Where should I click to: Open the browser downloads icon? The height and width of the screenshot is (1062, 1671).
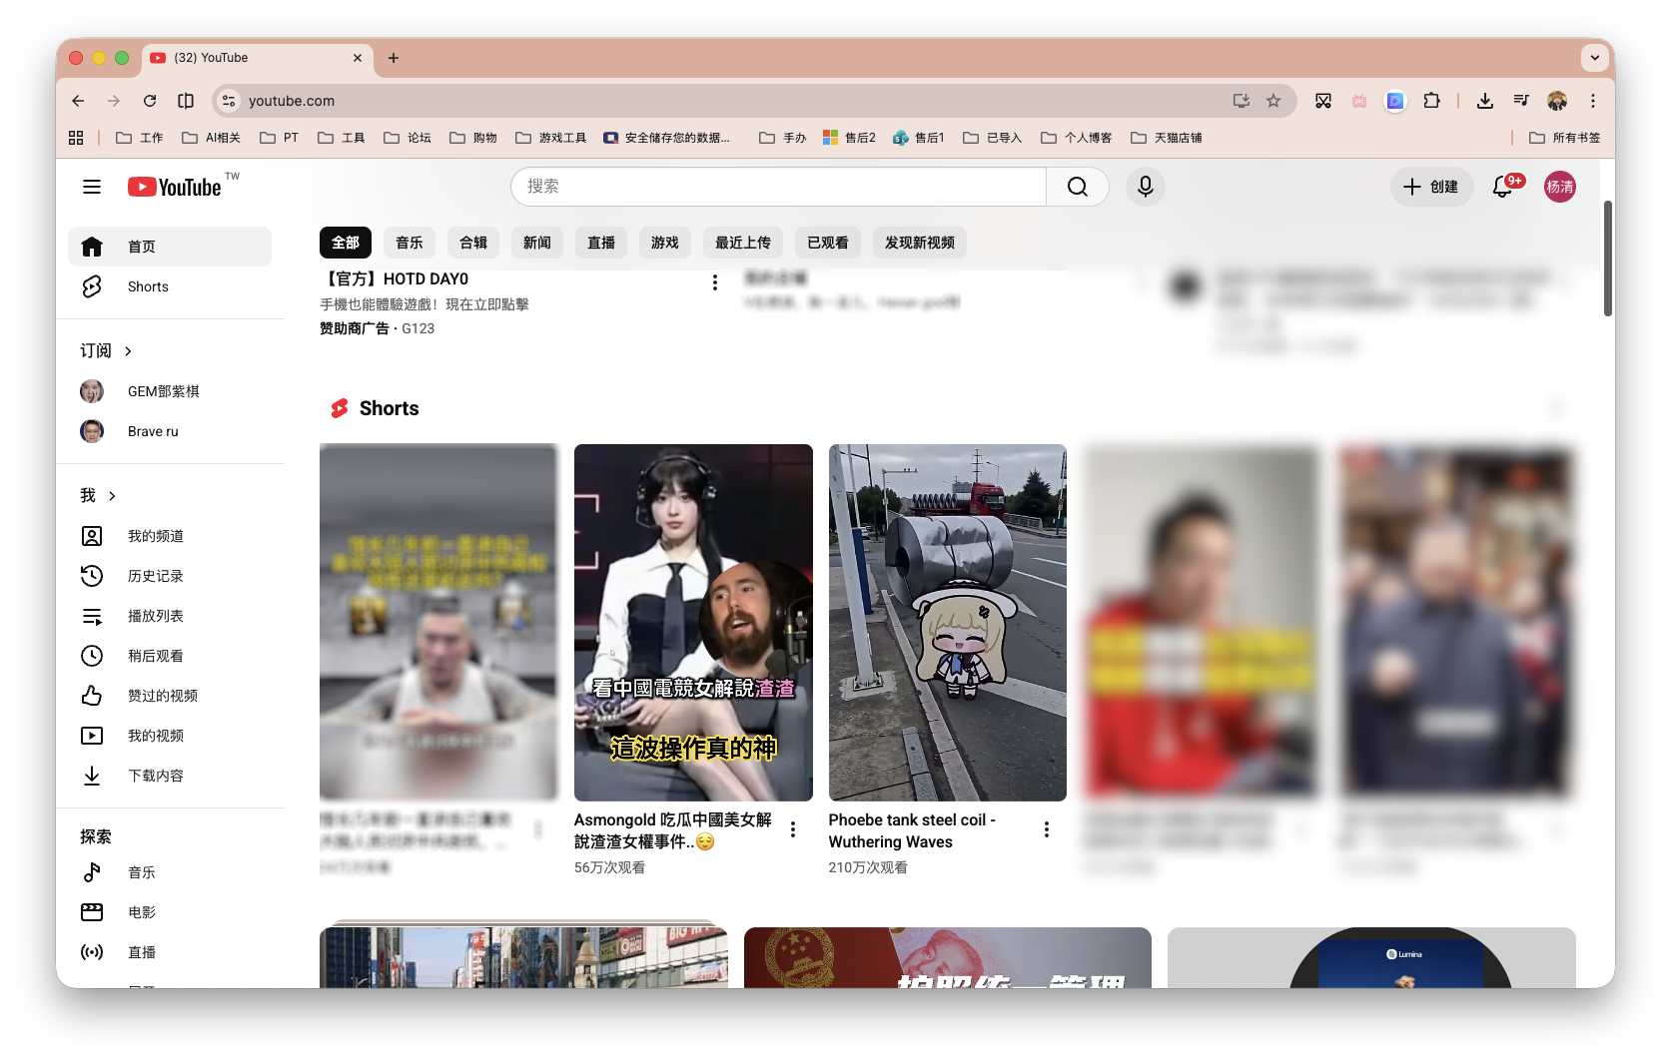[1485, 101]
